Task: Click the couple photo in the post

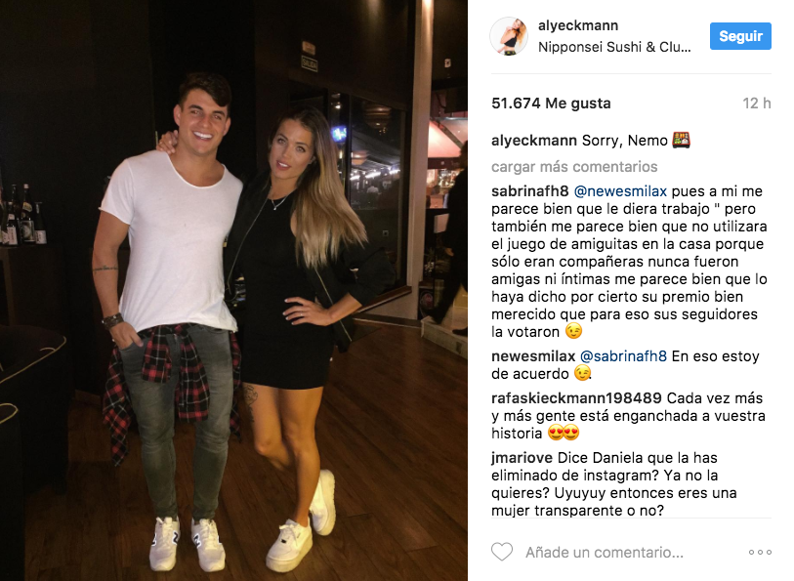Action: pos(233,291)
